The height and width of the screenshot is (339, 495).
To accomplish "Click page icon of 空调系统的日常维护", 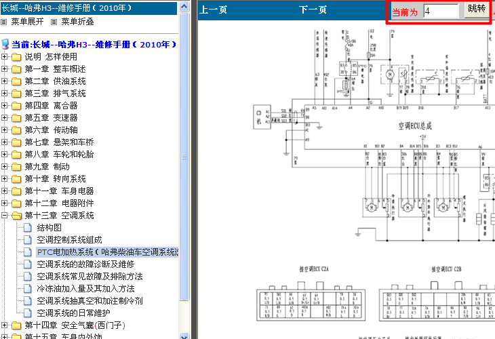I will point(28,313).
